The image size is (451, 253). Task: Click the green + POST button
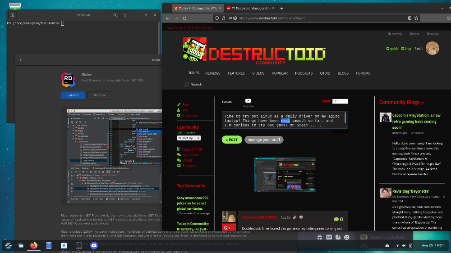coord(232,140)
